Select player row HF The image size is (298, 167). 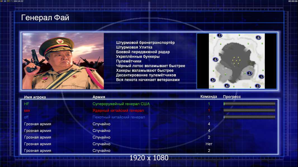pyautogui.click(x=150, y=104)
